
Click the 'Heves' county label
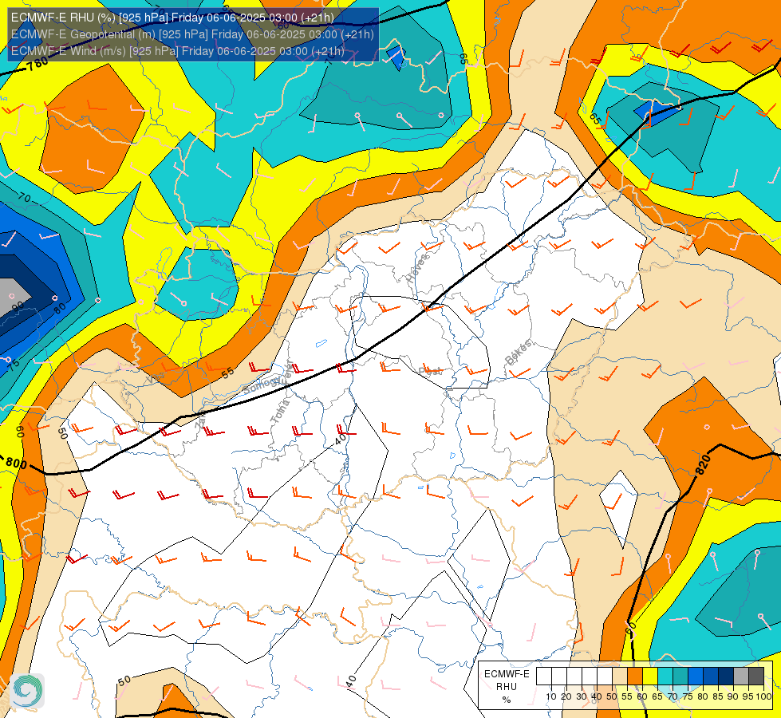pos(417,268)
